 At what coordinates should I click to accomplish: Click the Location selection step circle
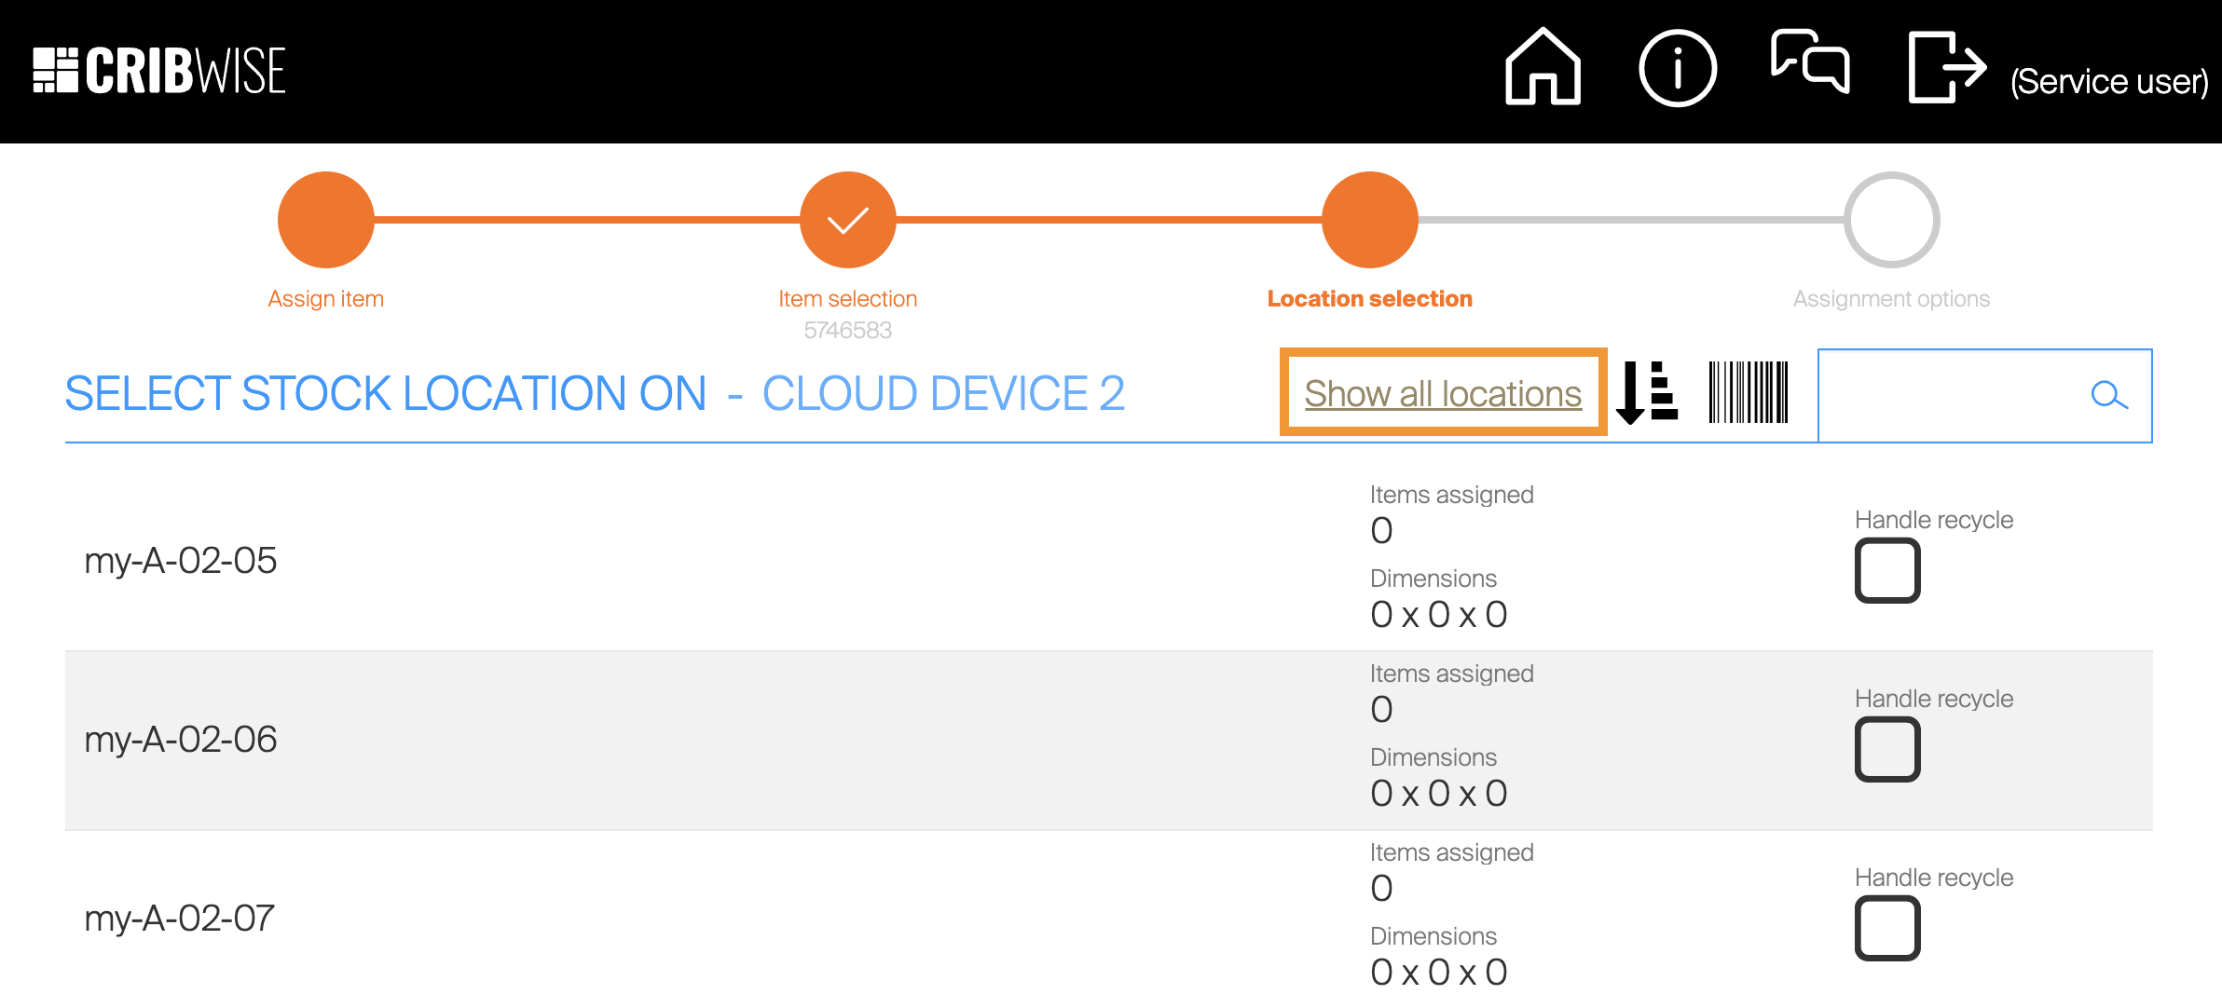coord(1369,220)
